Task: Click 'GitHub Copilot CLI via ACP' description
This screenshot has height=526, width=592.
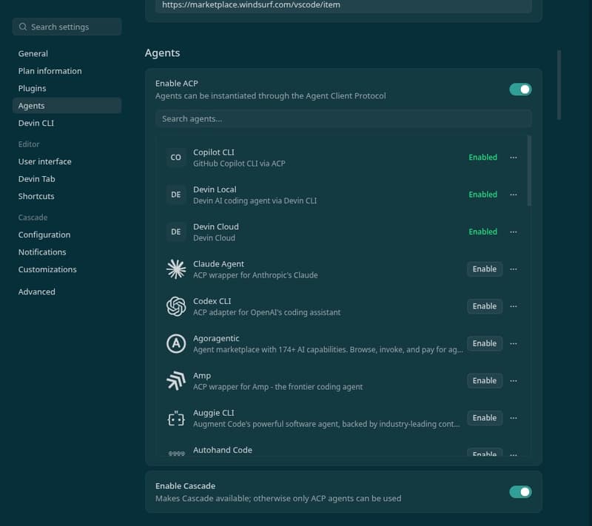Action: coord(239,163)
